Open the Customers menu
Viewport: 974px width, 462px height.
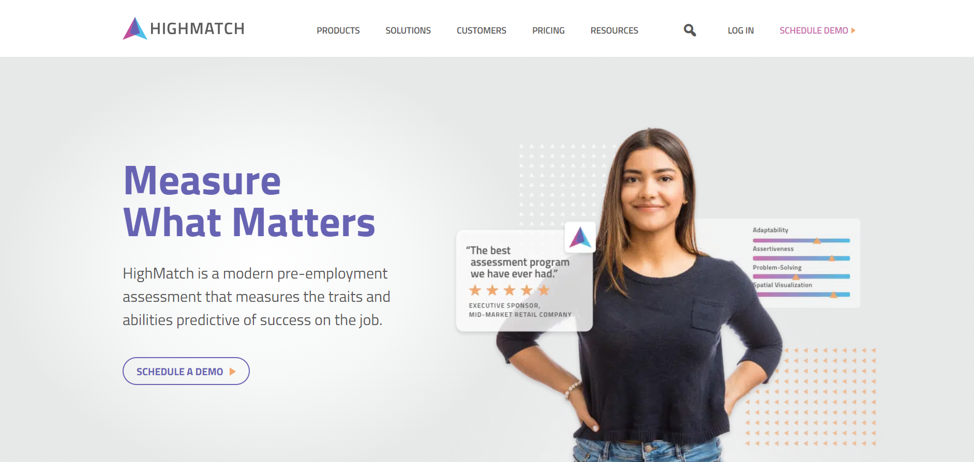(x=482, y=30)
